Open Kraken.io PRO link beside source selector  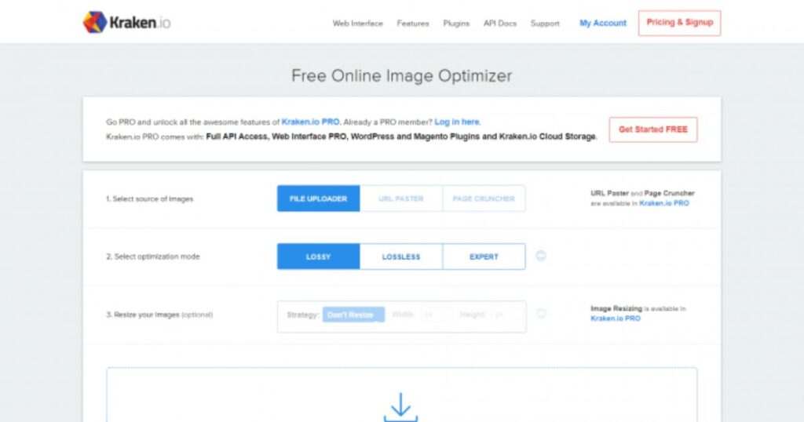[x=664, y=203]
